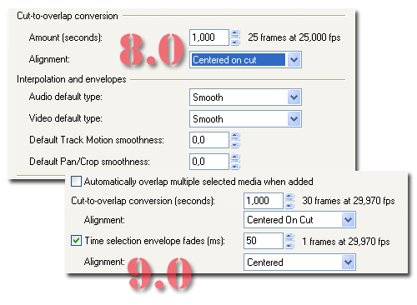Increase Amount (seconds) with the up spinner

click(235, 33)
